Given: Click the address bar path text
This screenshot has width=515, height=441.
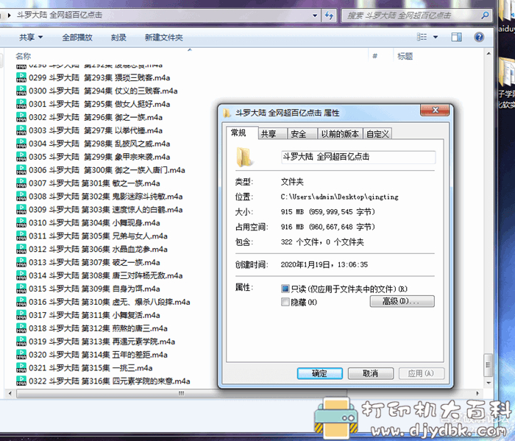Looking at the screenshot, I should pos(60,15).
